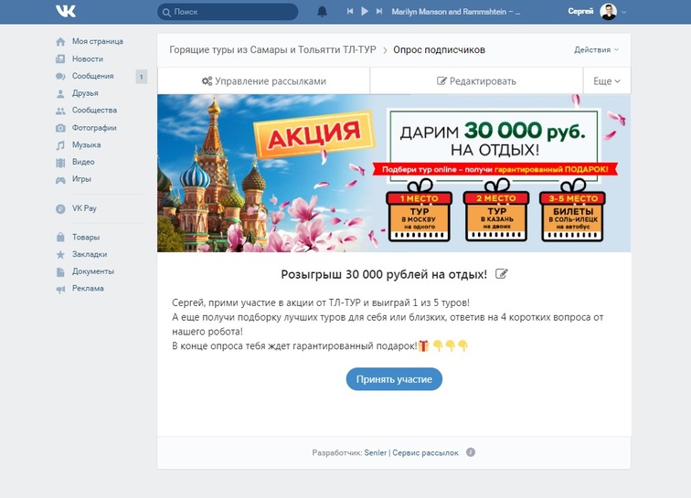Click the Видео film icon
691x498 pixels.
[x=60, y=163]
